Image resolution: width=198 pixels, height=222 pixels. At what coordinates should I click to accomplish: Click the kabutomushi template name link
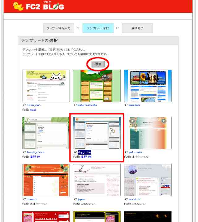(x=87, y=105)
